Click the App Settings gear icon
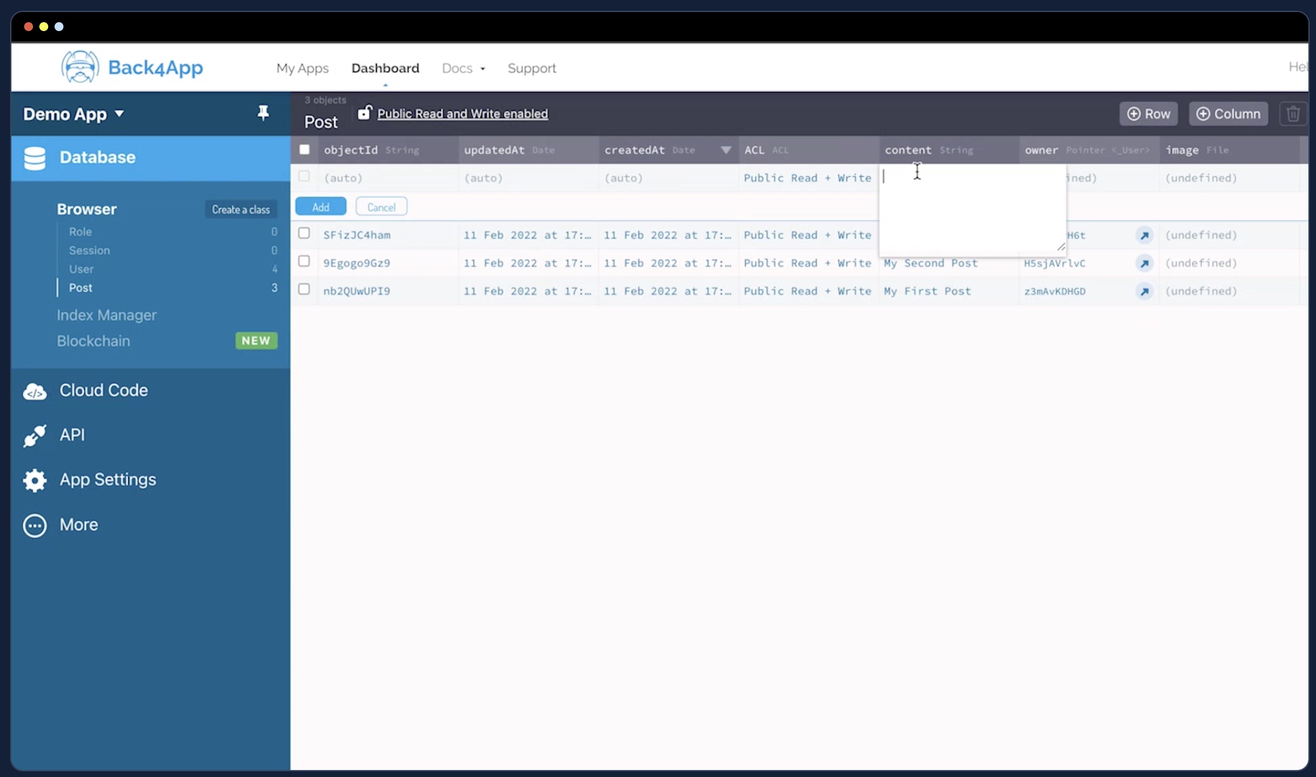 tap(34, 479)
